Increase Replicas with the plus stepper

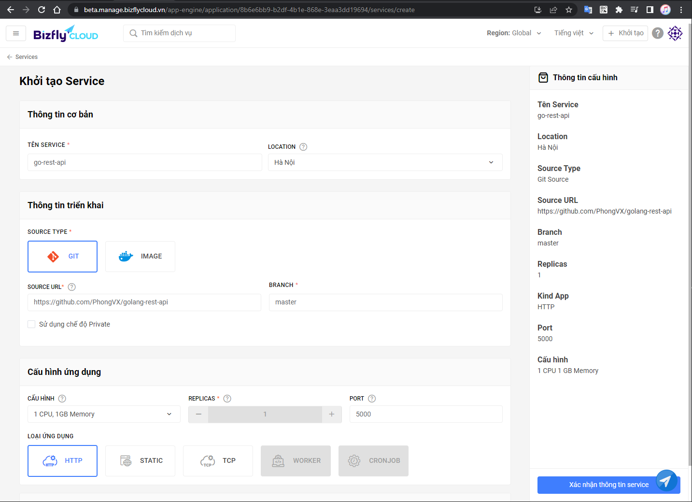point(331,414)
